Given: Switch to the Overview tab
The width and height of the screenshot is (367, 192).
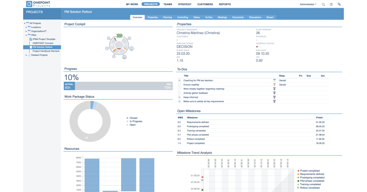Looking at the screenshot, I should (137, 17).
